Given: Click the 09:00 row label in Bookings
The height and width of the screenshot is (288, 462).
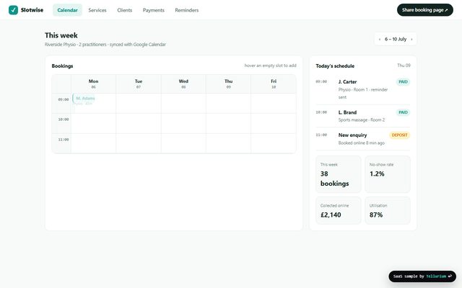Looking at the screenshot, I should coord(64,99).
